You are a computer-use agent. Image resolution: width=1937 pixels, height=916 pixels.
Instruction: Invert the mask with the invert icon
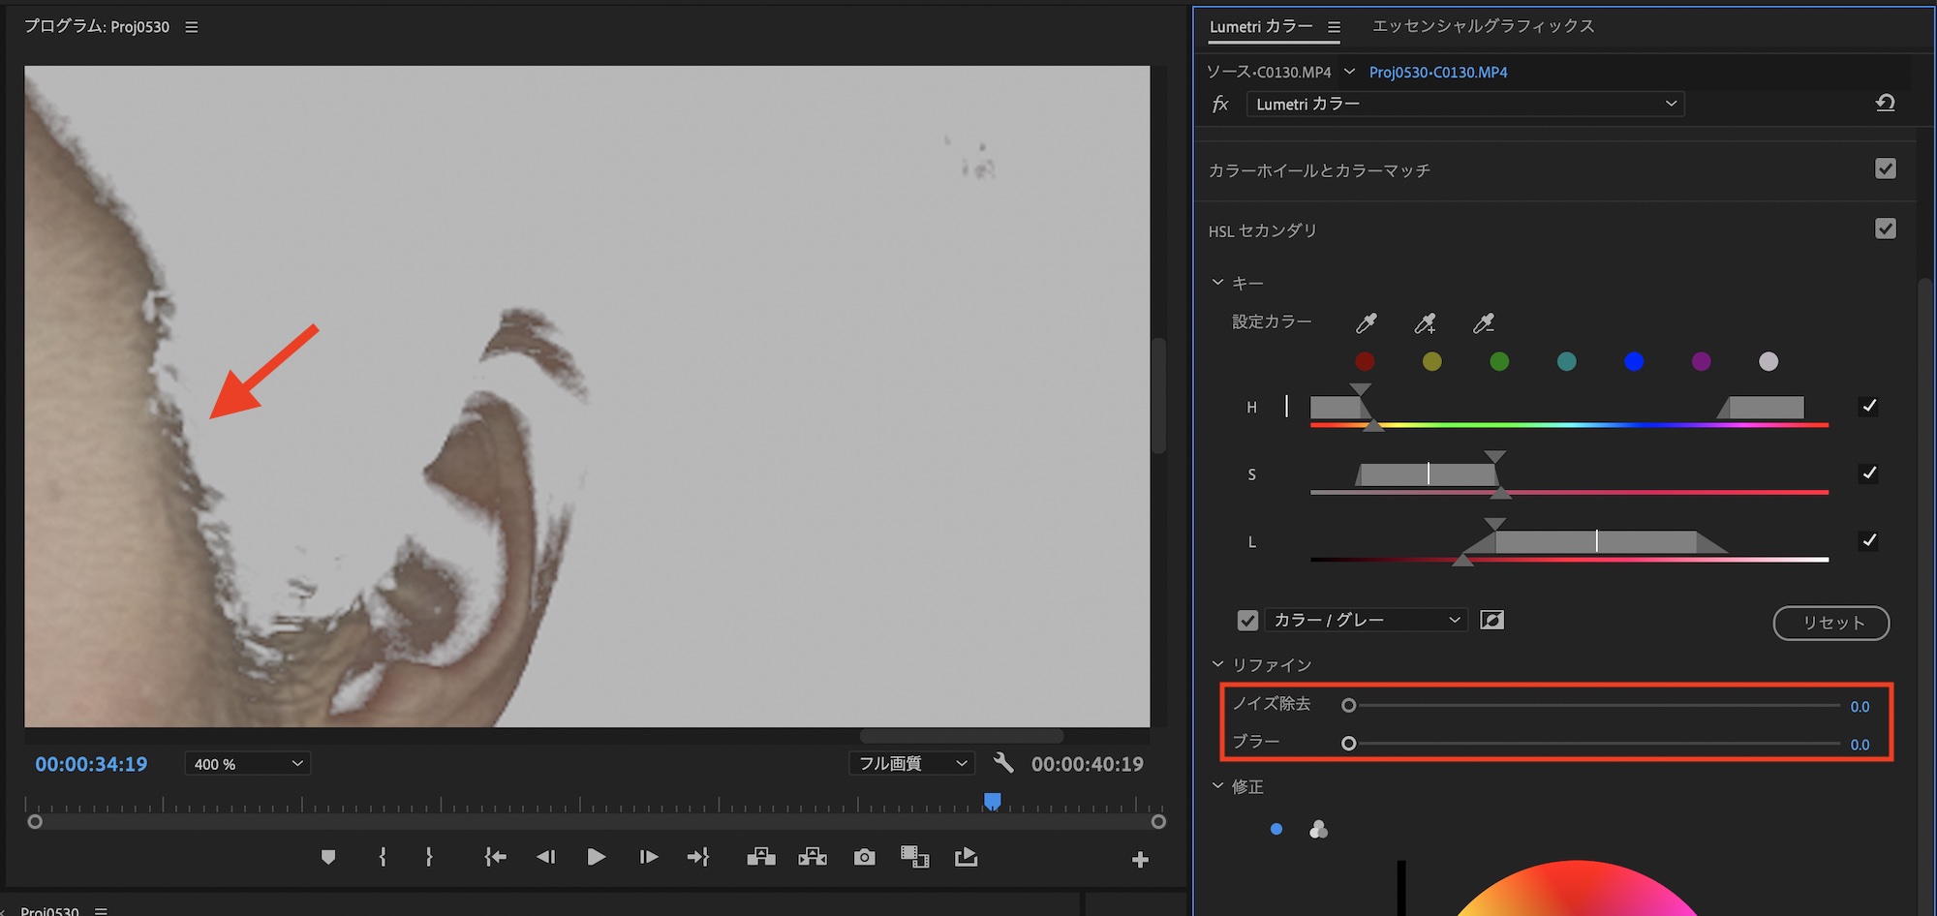[x=1491, y=620]
